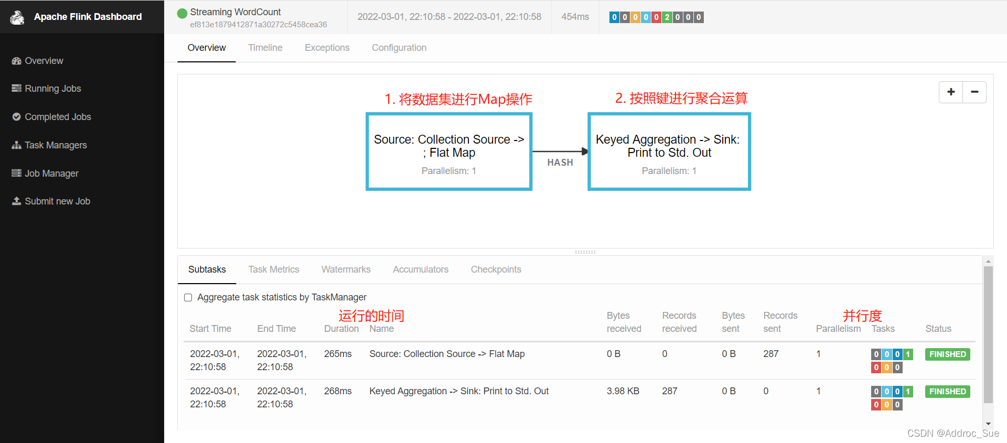Image resolution: width=1007 pixels, height=443 pixels.
Task: Click Keyed Aggregation -> Sink row name
Action: coord(459,391)
